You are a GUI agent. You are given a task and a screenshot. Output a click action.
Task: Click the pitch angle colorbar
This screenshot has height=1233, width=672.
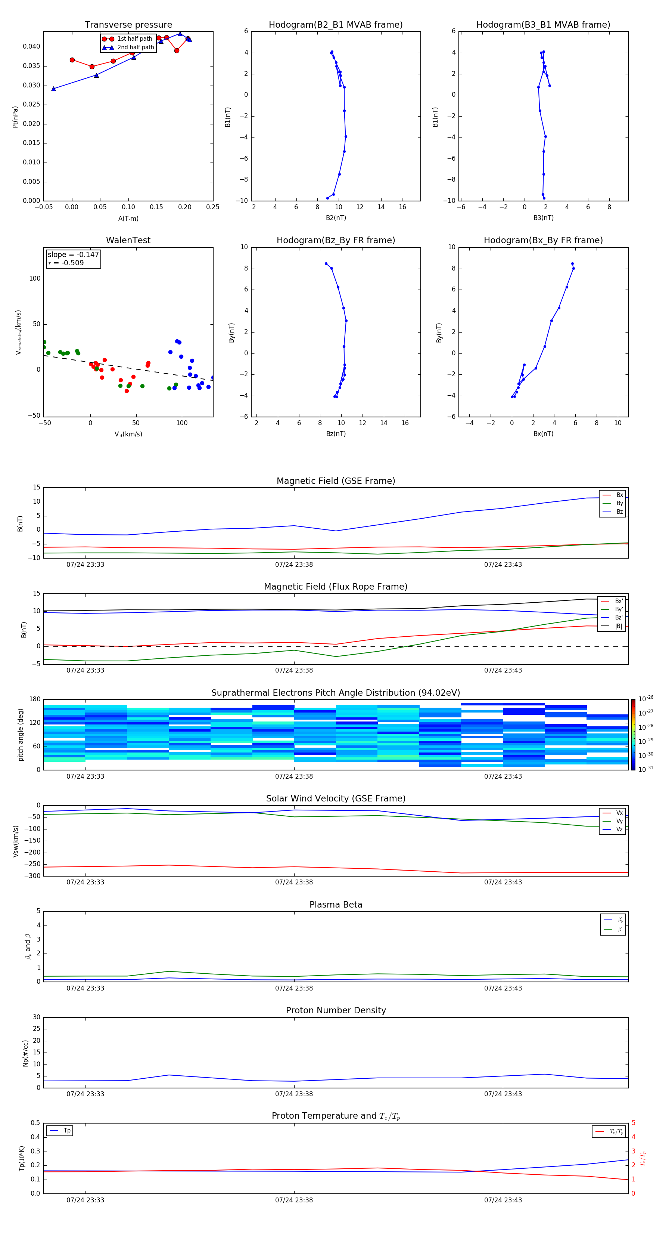[633, 735]
